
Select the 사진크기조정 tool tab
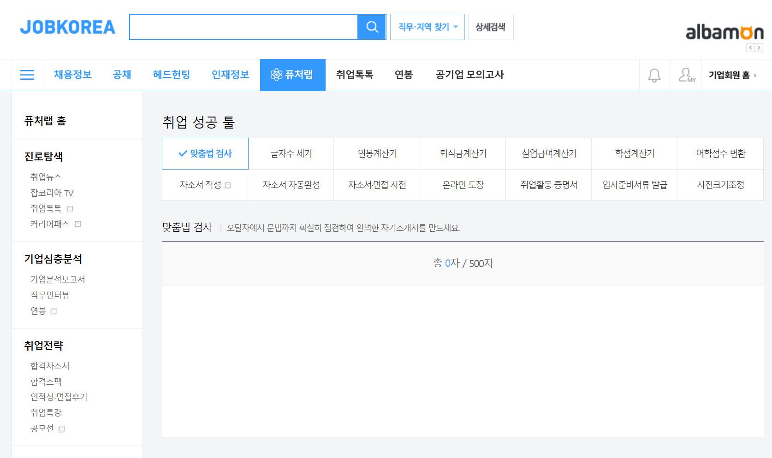720,185
